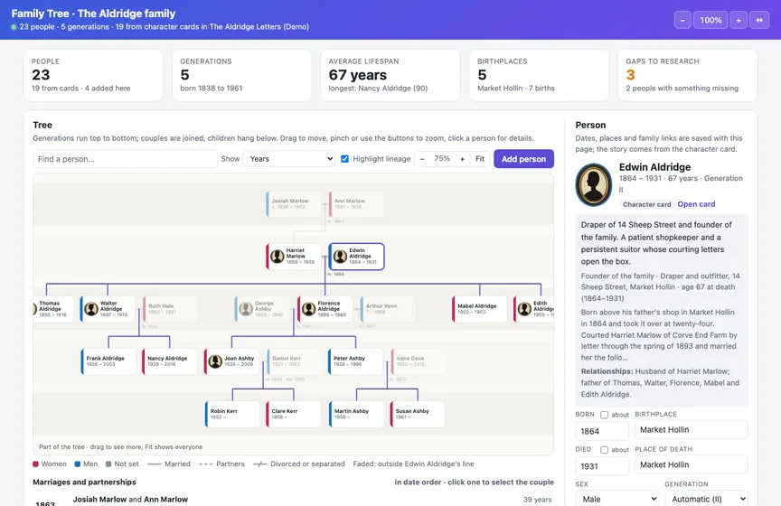Open the Generation dropdown set to Automatic (II)
The height and width of the screenshot is (506, 781).
tap(706, 499)
